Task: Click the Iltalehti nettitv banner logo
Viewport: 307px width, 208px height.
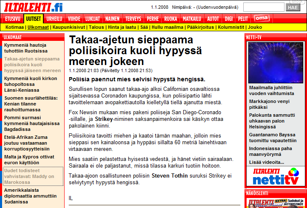Action: 275,176
